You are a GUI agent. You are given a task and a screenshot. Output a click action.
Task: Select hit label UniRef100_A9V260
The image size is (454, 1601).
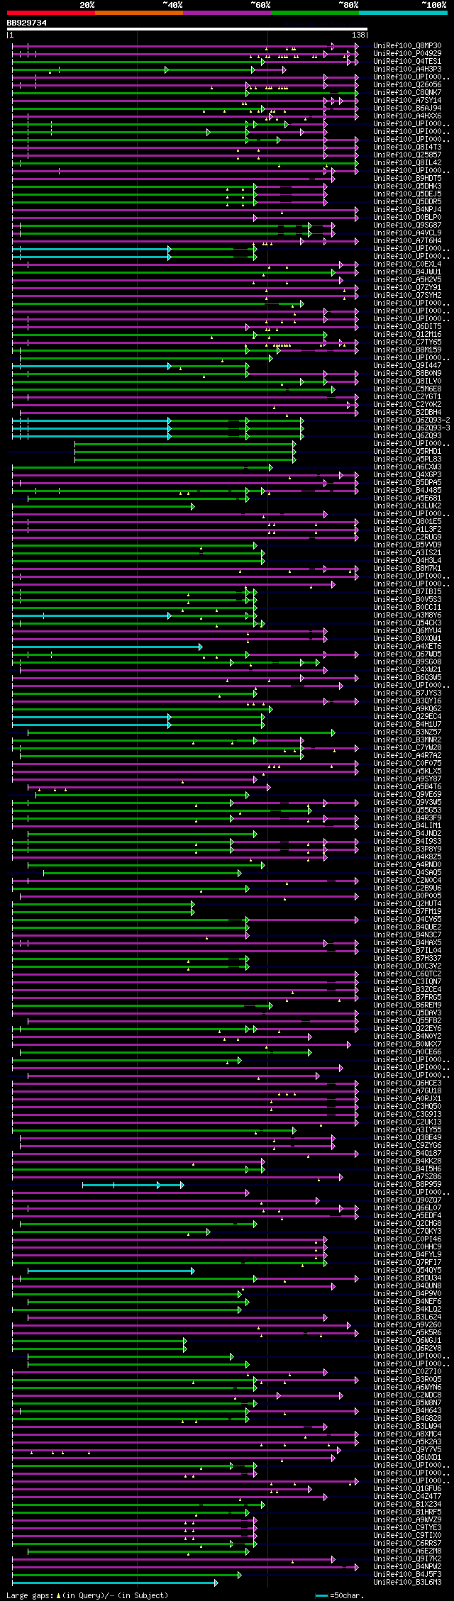[407, 1324]
